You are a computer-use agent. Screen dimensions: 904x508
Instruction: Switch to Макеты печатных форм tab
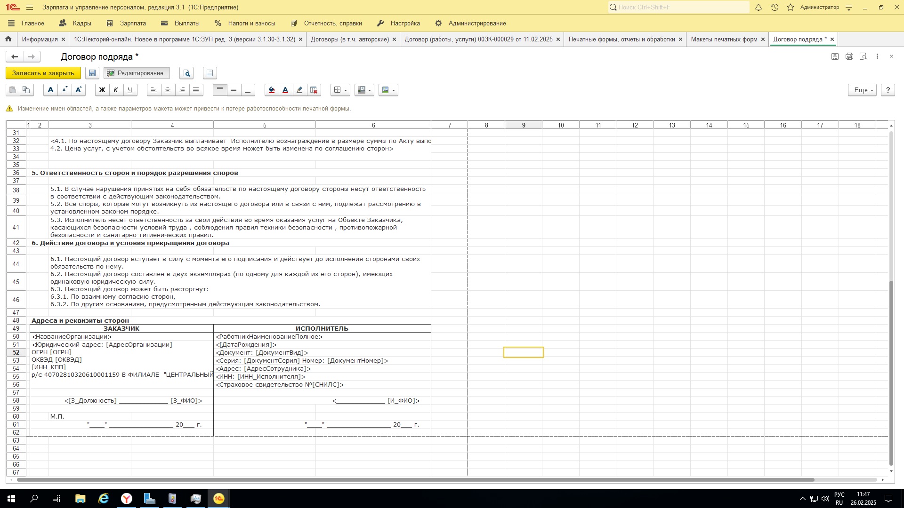[x=724, y=39]
